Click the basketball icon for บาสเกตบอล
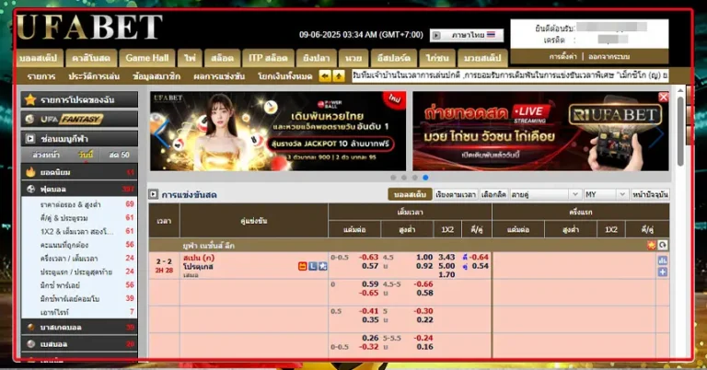This screenshot has width=707, height=370. tap(30, 327)
